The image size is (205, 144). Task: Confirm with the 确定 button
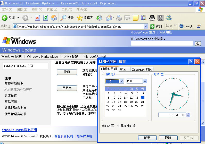[147, 138]
